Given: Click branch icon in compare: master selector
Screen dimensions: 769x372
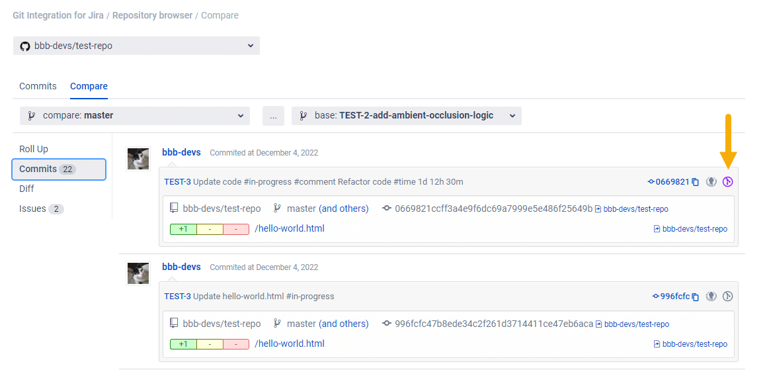Looking at the screenshot, I should click(32, 116).
